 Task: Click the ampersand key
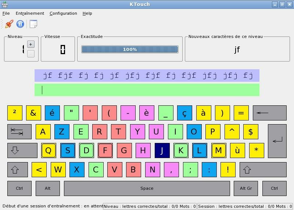coord(33,113)
